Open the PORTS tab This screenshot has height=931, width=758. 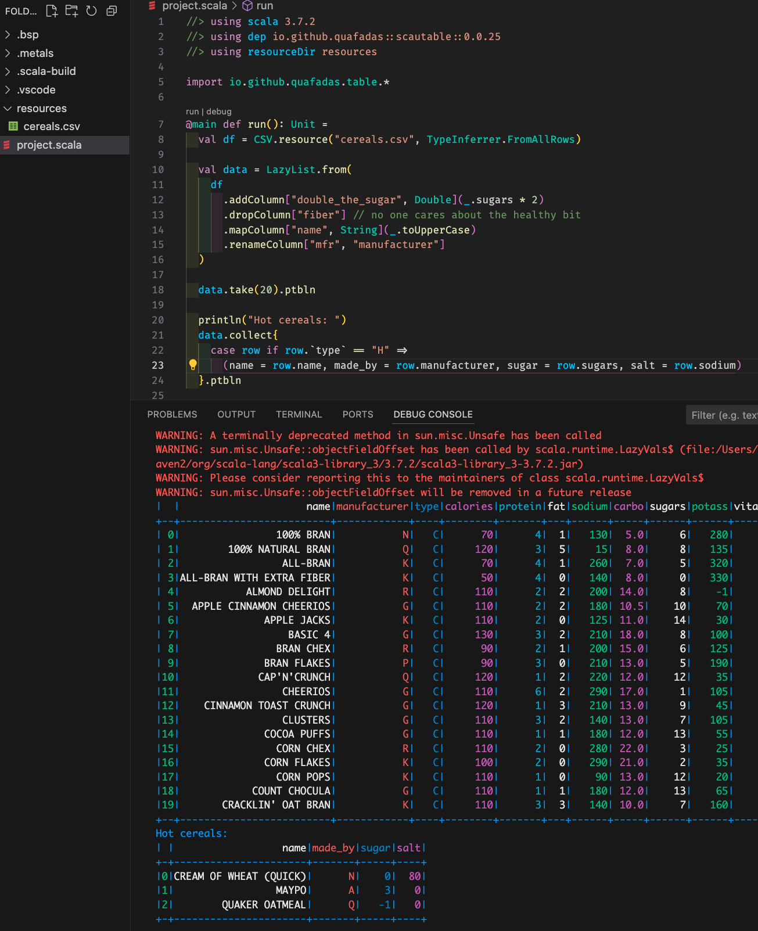(x=358, y=414)
